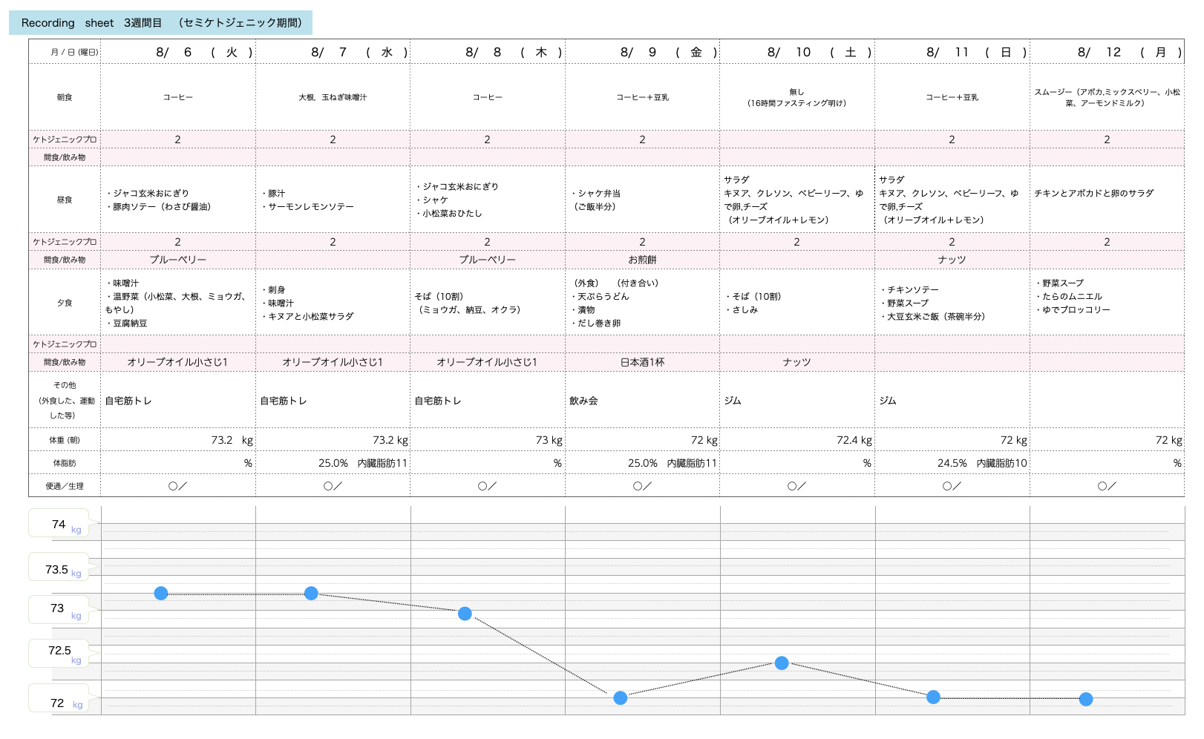1204x739 pixels.
Task: Select the final chart point for 8/12
Action: 1086,699
